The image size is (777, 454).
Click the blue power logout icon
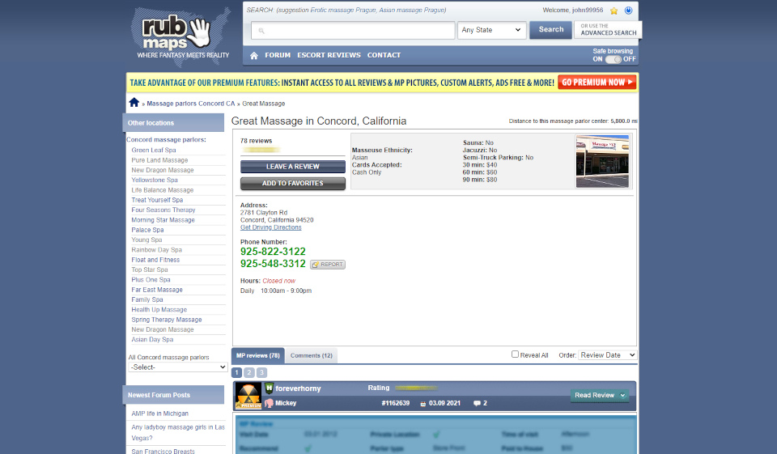(x=628, y=11)
